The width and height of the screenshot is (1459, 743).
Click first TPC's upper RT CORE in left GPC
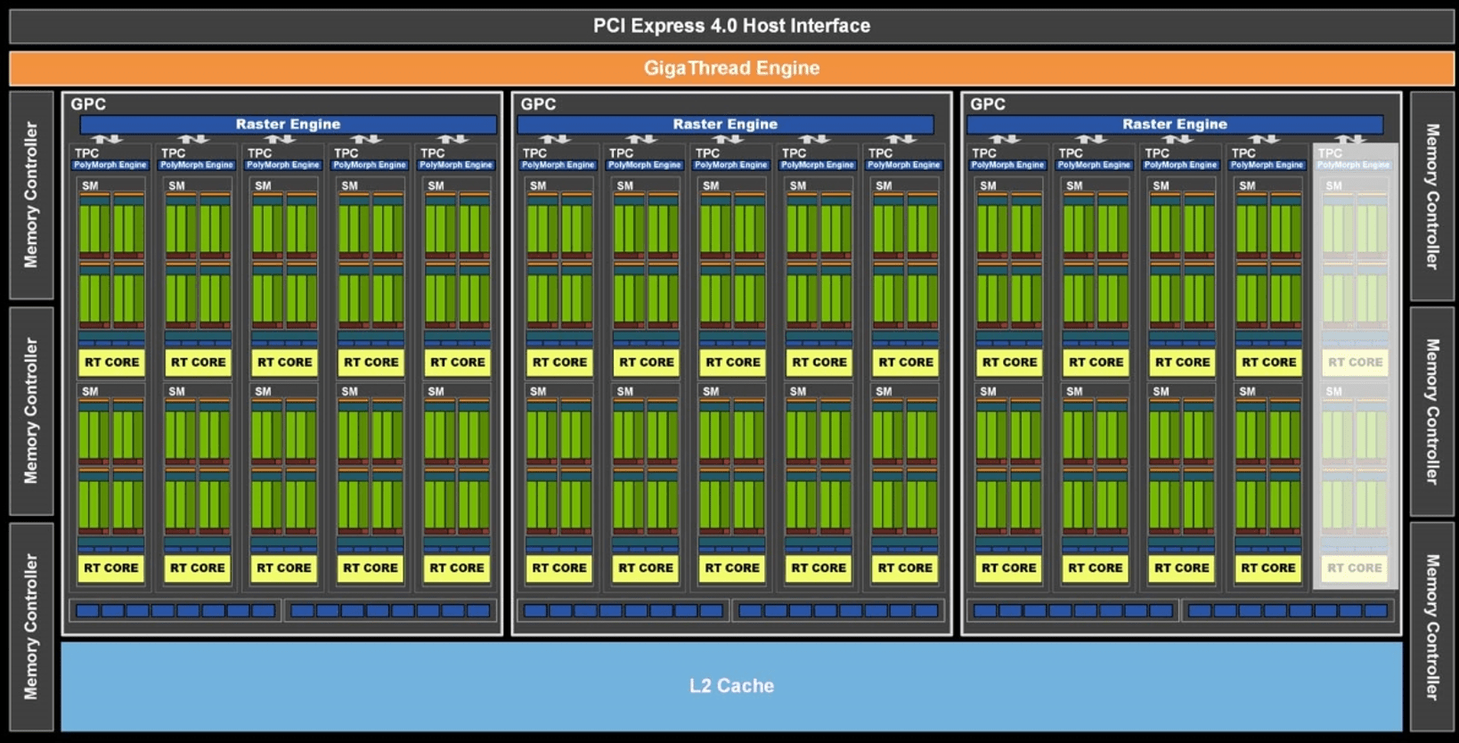click(111, 363)
